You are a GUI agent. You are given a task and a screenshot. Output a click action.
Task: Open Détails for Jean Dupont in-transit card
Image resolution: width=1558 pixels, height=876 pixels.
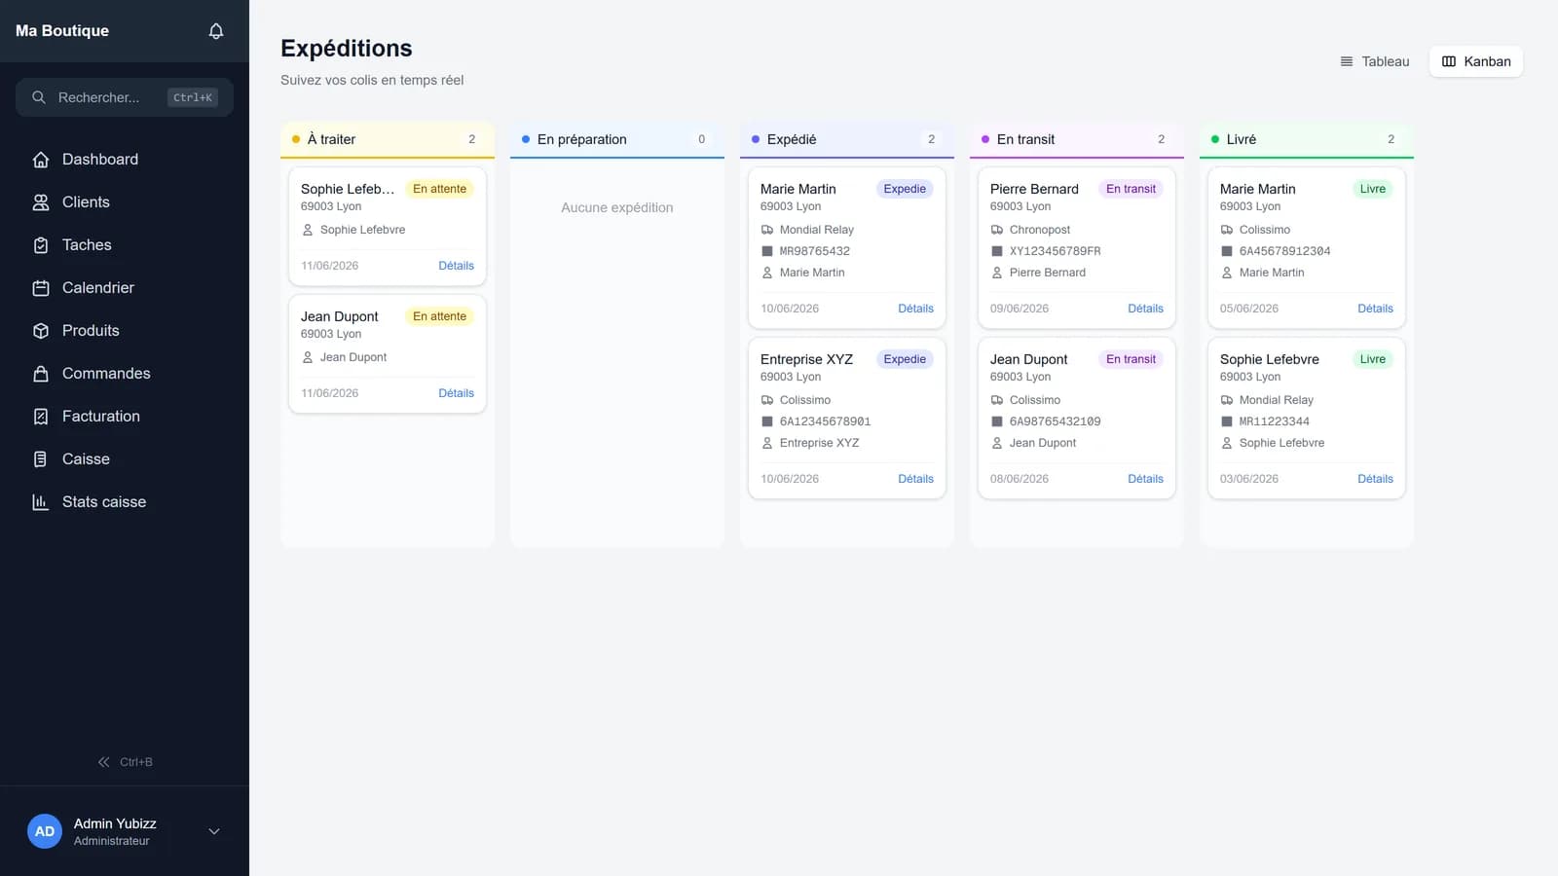coord(1145,479)
